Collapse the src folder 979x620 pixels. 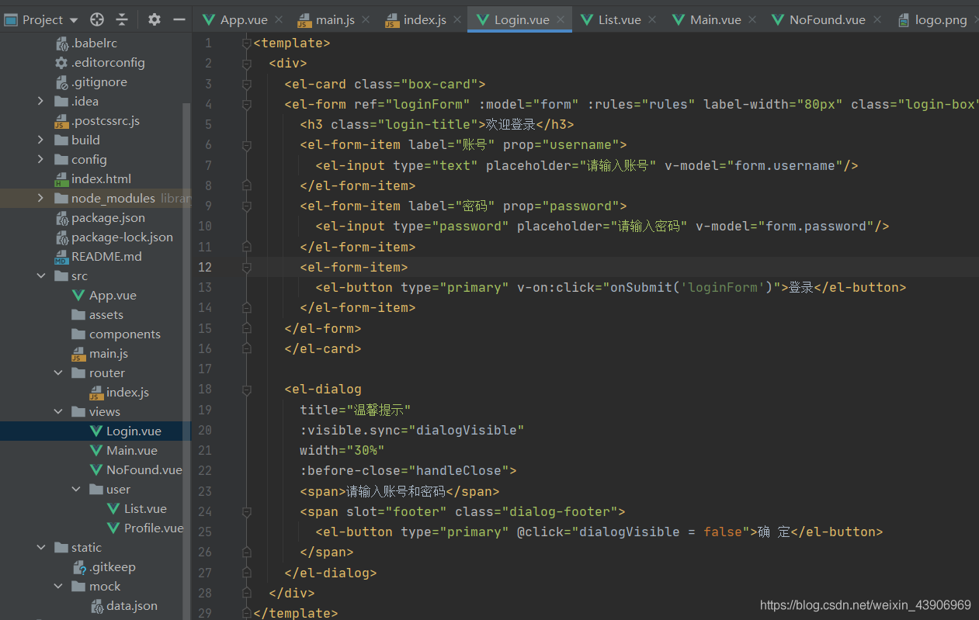pyautogui.click(x=40, y=275)
